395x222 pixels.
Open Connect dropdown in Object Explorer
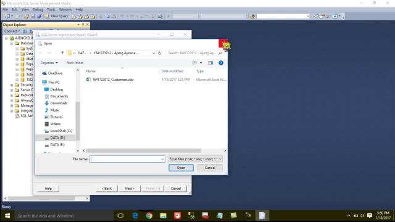click(12, 31)
